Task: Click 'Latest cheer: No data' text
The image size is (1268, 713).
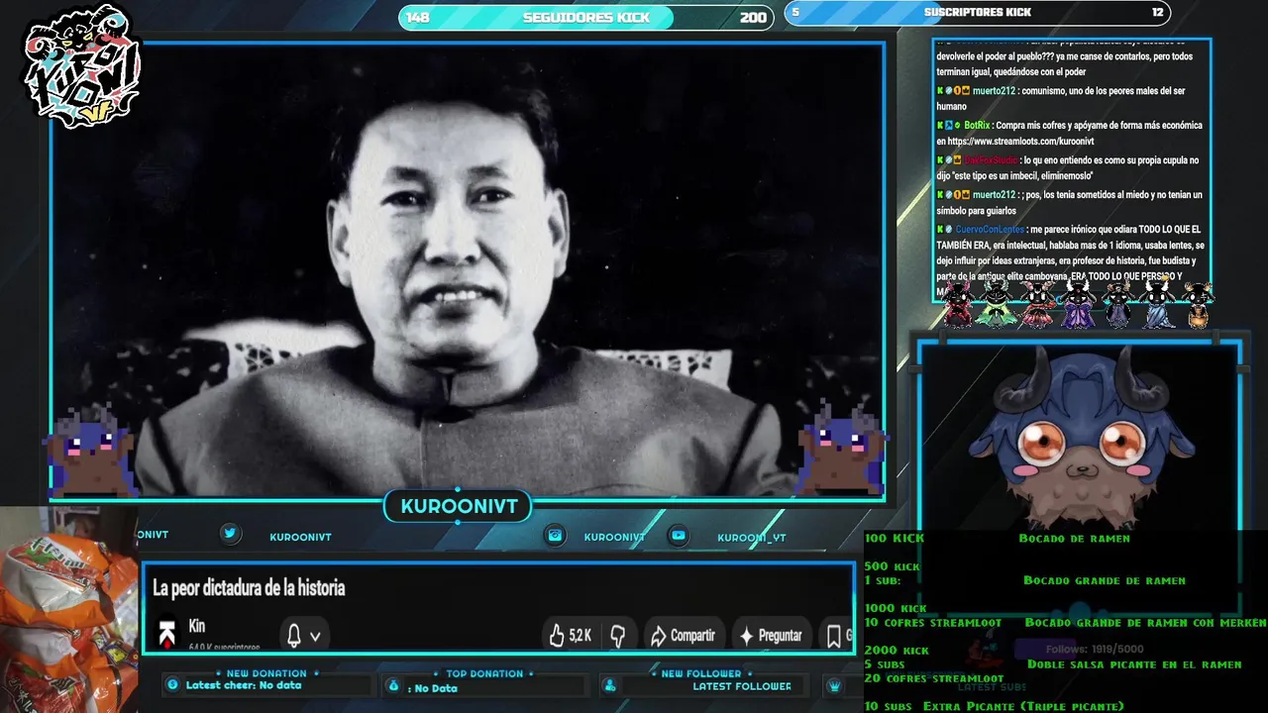Action: [x=244, y=685]
